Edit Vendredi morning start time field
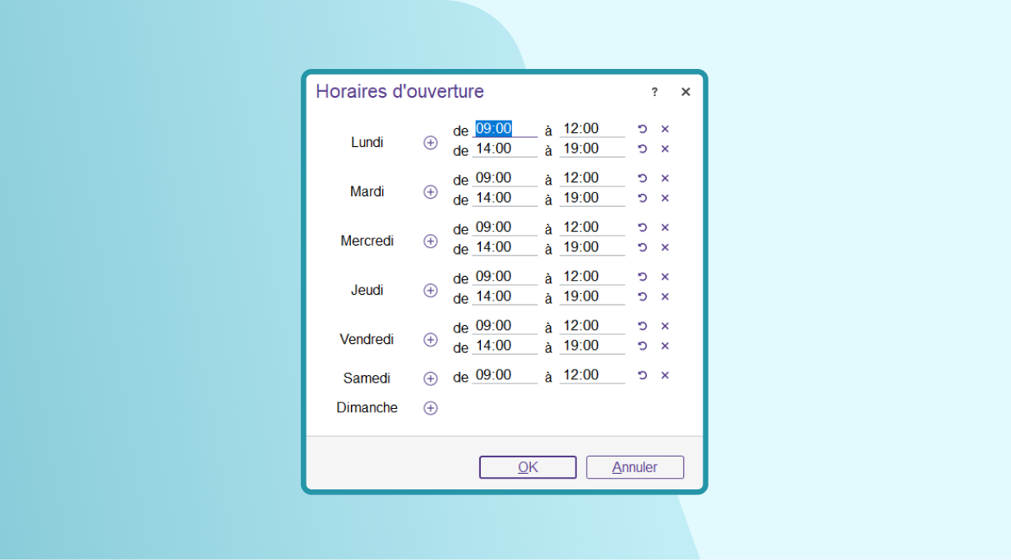Viewport: 1011px width, 560px height. click(x=505, y=326)
